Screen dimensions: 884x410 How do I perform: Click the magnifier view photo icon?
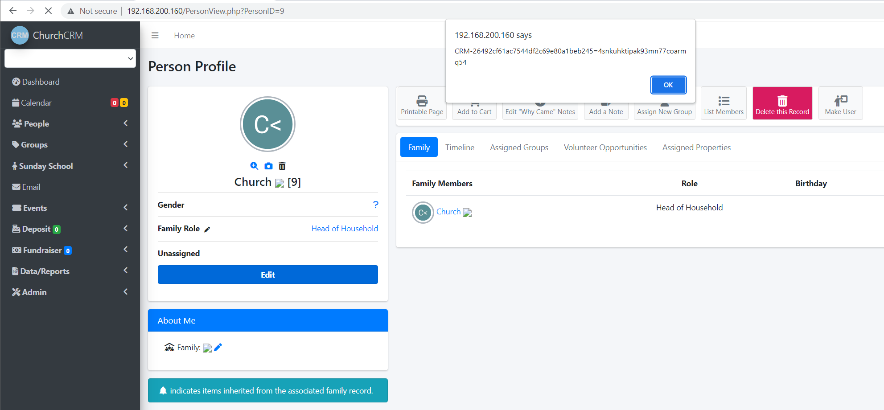[254, 166]
